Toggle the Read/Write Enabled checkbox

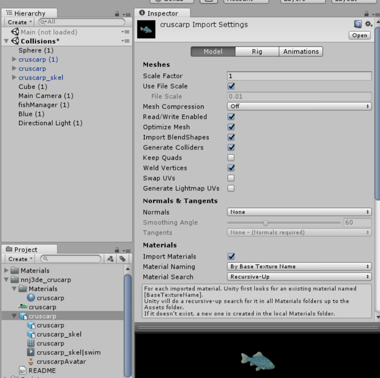pyautogui.click(x=231, y=117)
